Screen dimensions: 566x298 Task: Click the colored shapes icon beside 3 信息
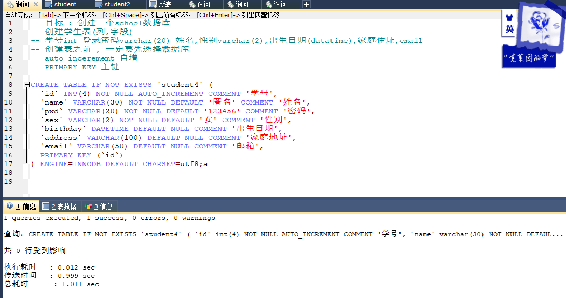(x=89, y=206)
